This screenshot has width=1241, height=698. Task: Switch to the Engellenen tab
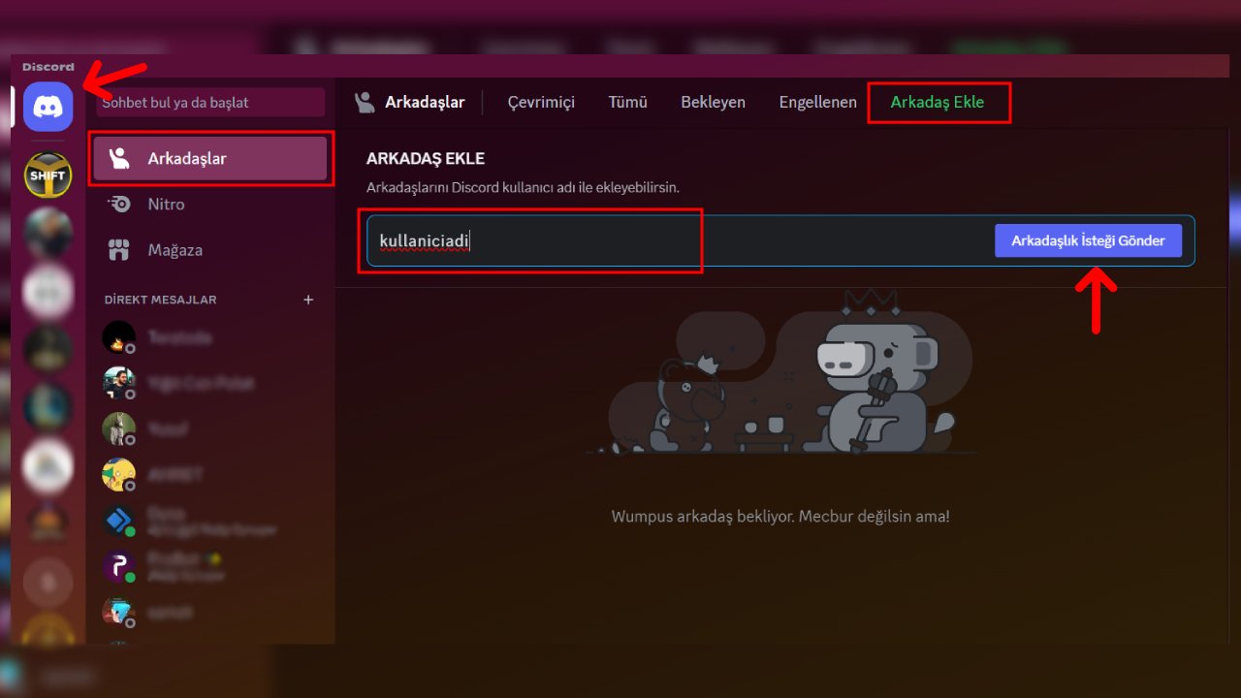pos(818,102)
